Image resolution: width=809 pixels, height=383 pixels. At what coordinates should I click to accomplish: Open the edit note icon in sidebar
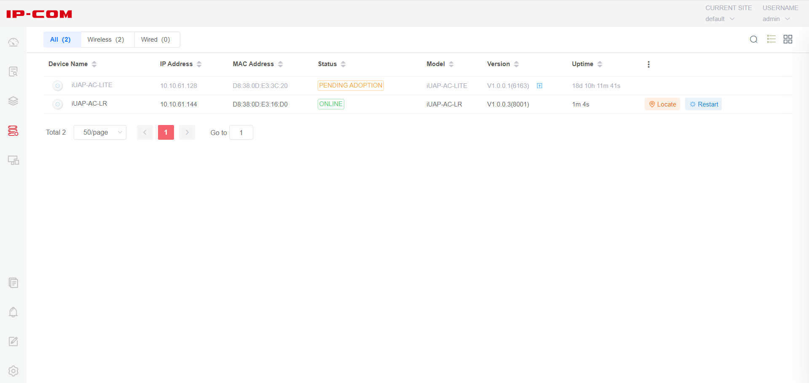tap(13, 341)
